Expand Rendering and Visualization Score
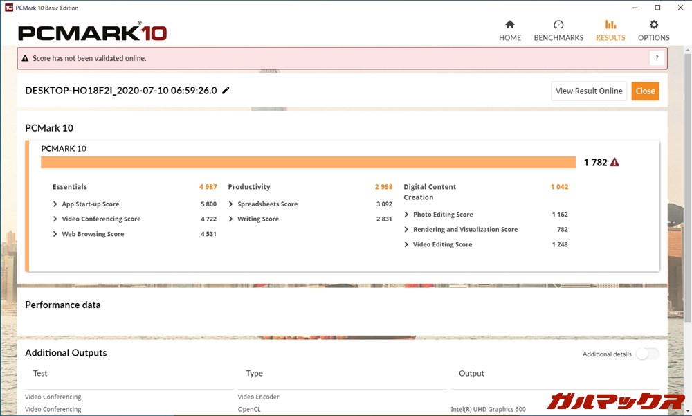Image resolution: width=692 pixels, height=416 pixels. tap(407, 230)
